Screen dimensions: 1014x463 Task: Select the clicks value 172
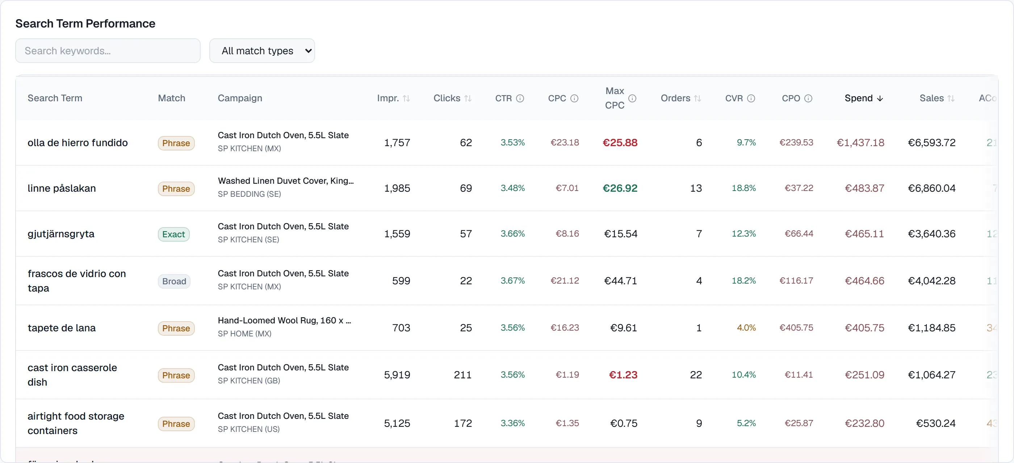tap(462, 423)
